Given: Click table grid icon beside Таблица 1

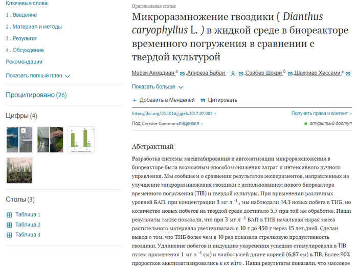Looking at the screenshot, I should coord(9,215).
